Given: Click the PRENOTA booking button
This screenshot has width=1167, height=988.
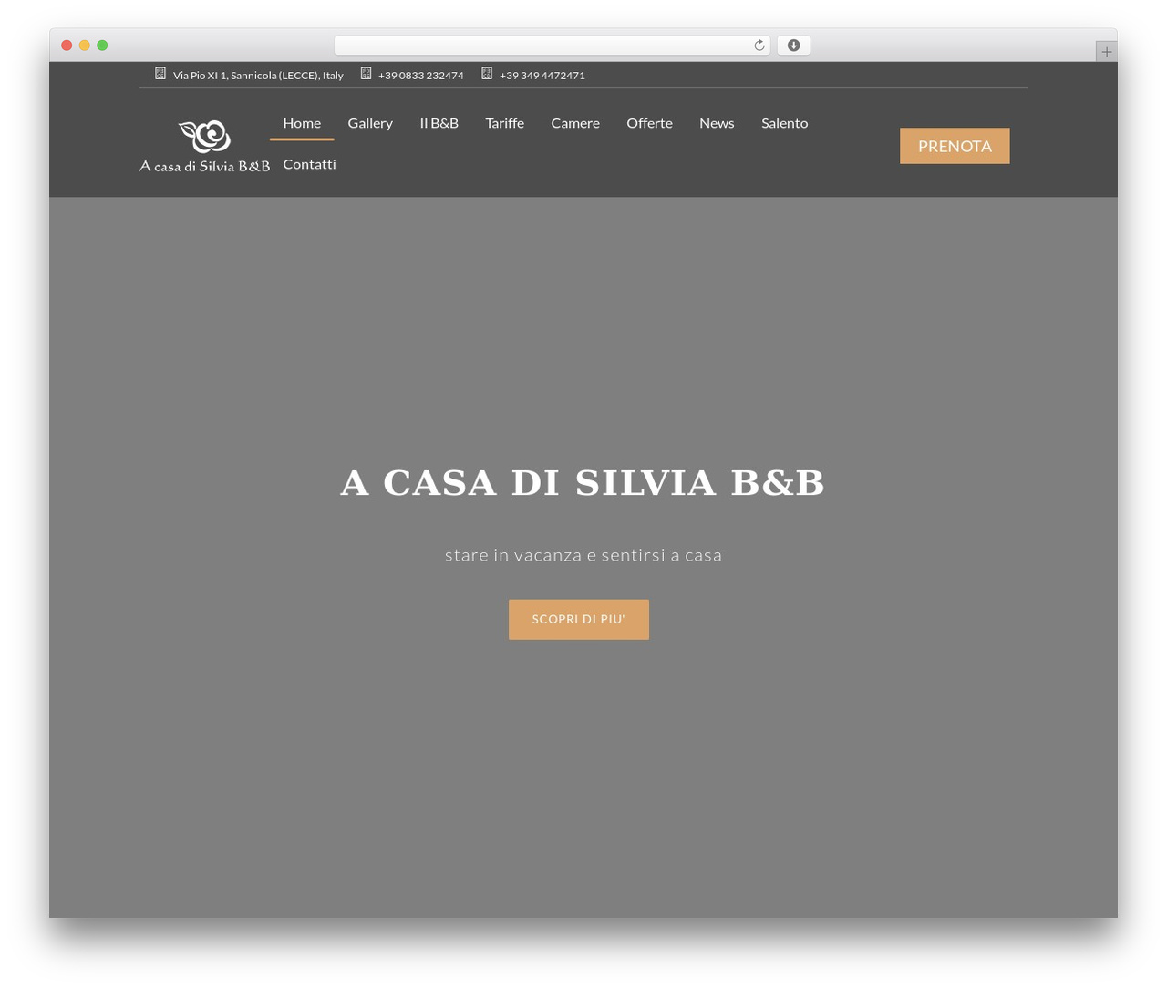Looking at the screenshot, I should tap(955, 146).
